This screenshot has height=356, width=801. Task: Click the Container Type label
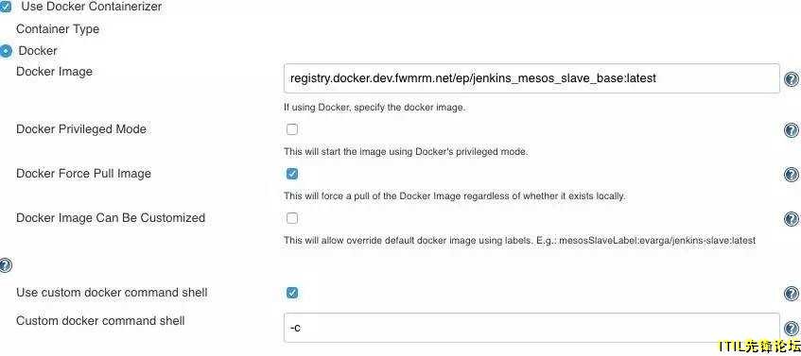tap(58, 29)
